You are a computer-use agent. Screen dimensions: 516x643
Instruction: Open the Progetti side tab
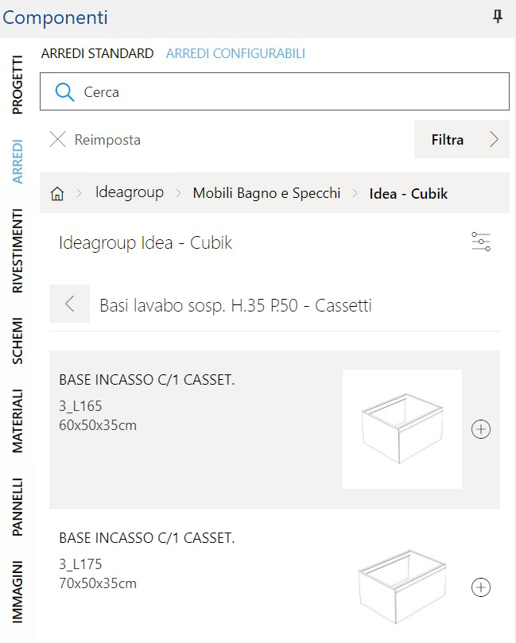[x=18, y=84]
